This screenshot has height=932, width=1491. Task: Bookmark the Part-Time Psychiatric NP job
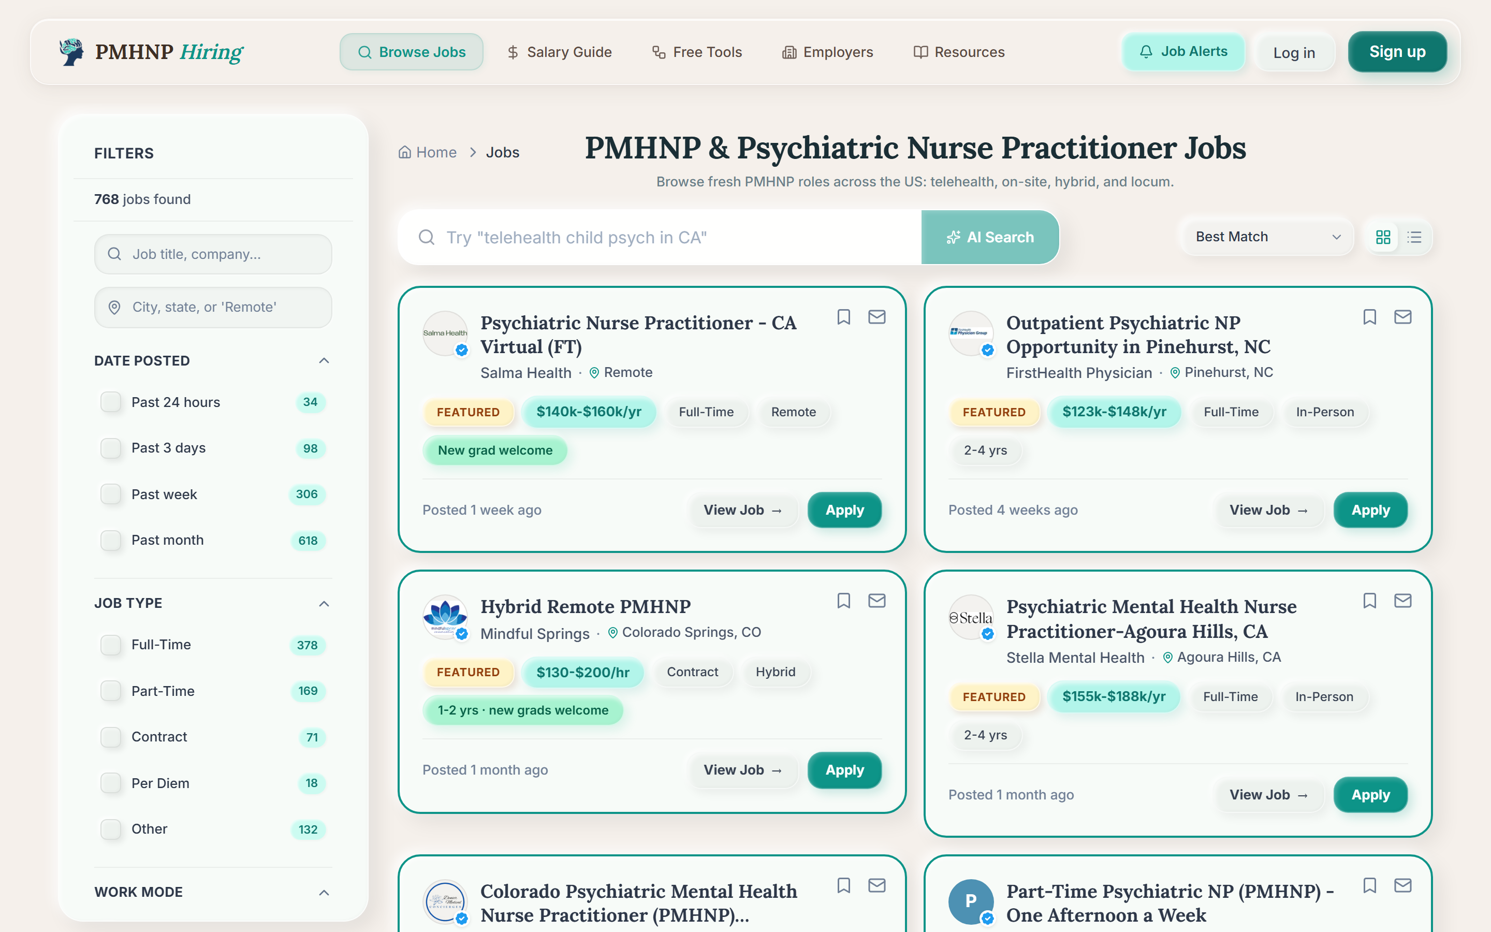[x=1370, y=885]
